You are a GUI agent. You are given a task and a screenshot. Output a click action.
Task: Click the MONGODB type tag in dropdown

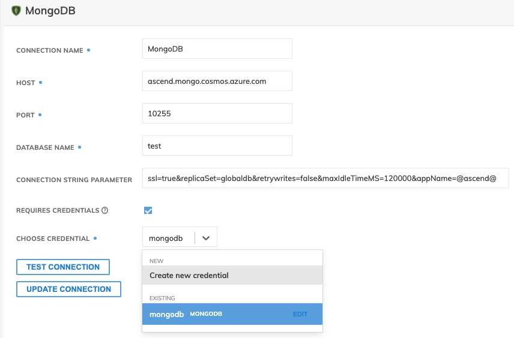(x=206, y=314)
